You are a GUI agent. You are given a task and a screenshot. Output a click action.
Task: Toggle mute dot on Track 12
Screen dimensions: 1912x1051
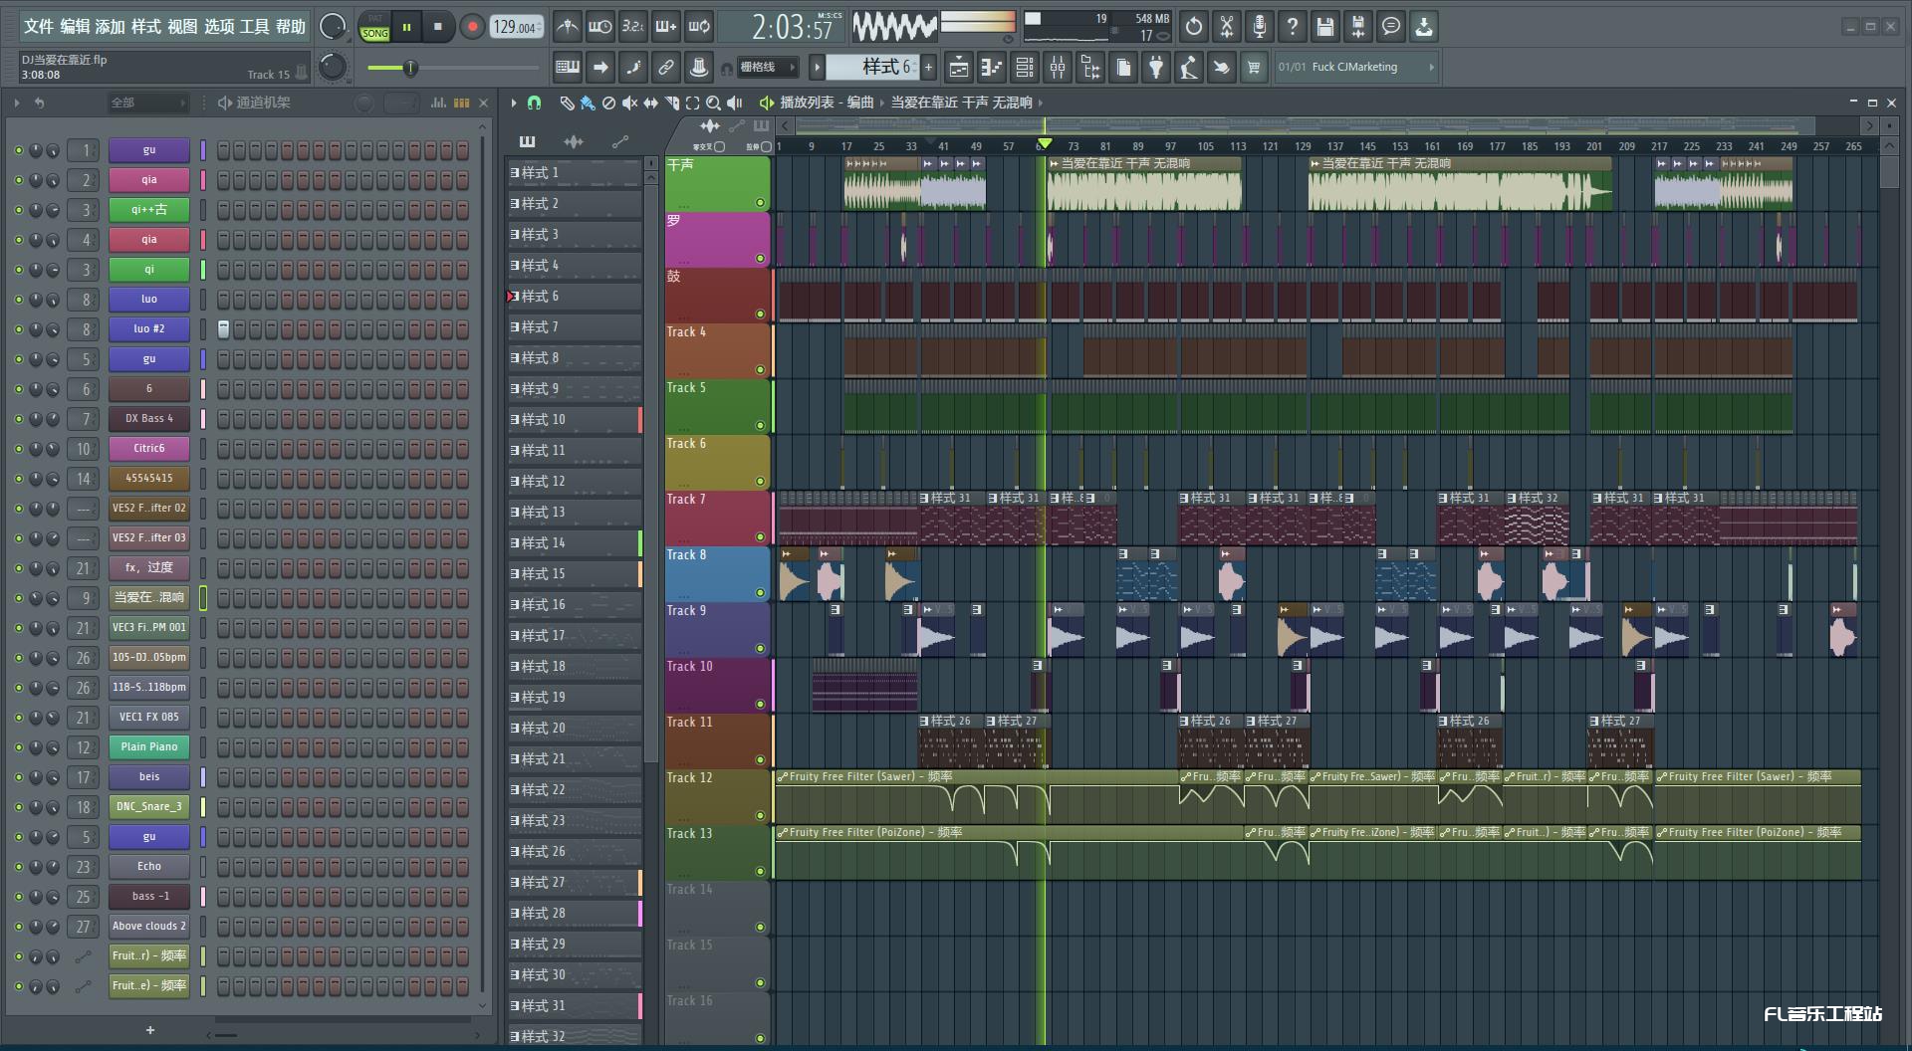761,815
